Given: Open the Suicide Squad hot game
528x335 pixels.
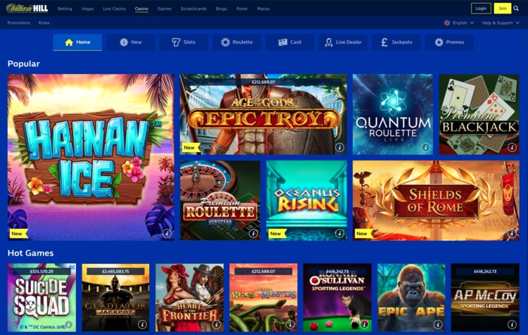Looking at the screenshot, I should pyautogui.click(x=42, y=298).
